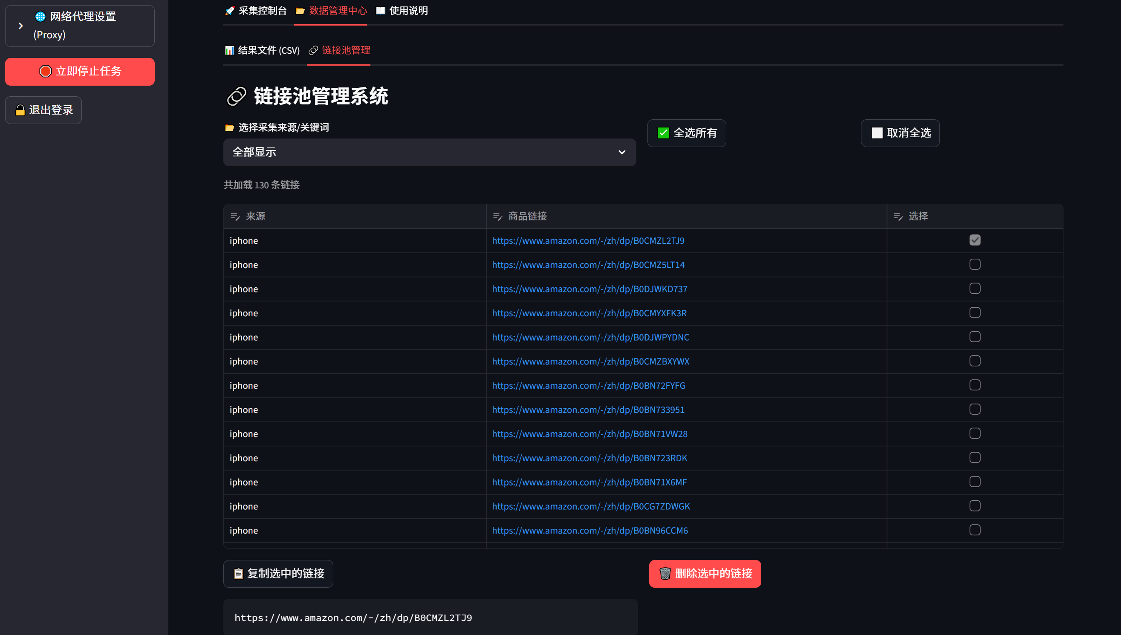This screenshot has height=635, width=1121.
Task: Click the 全选所有 select all button
Action: 687,133
